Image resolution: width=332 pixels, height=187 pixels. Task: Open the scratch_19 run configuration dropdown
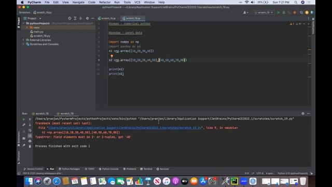click(x=264, y=12)
